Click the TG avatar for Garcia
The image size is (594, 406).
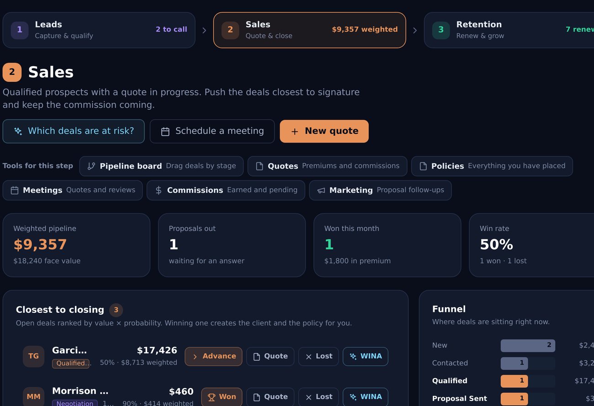pyautogui.click(x=33, y=357)
